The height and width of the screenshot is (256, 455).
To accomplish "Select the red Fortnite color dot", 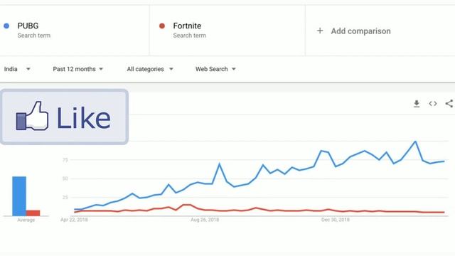I will pos(162,26).
